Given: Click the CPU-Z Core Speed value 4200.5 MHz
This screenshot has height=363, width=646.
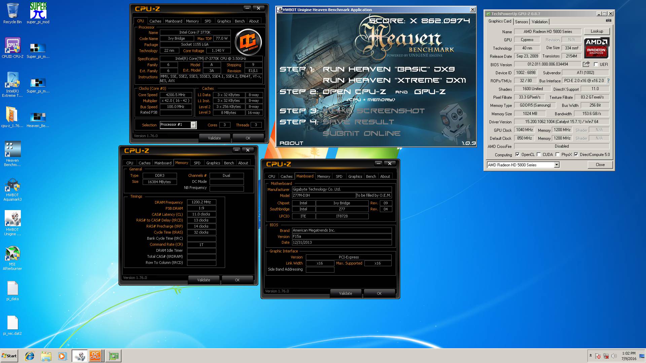Looking at the screenshot, I should point(176,95).
